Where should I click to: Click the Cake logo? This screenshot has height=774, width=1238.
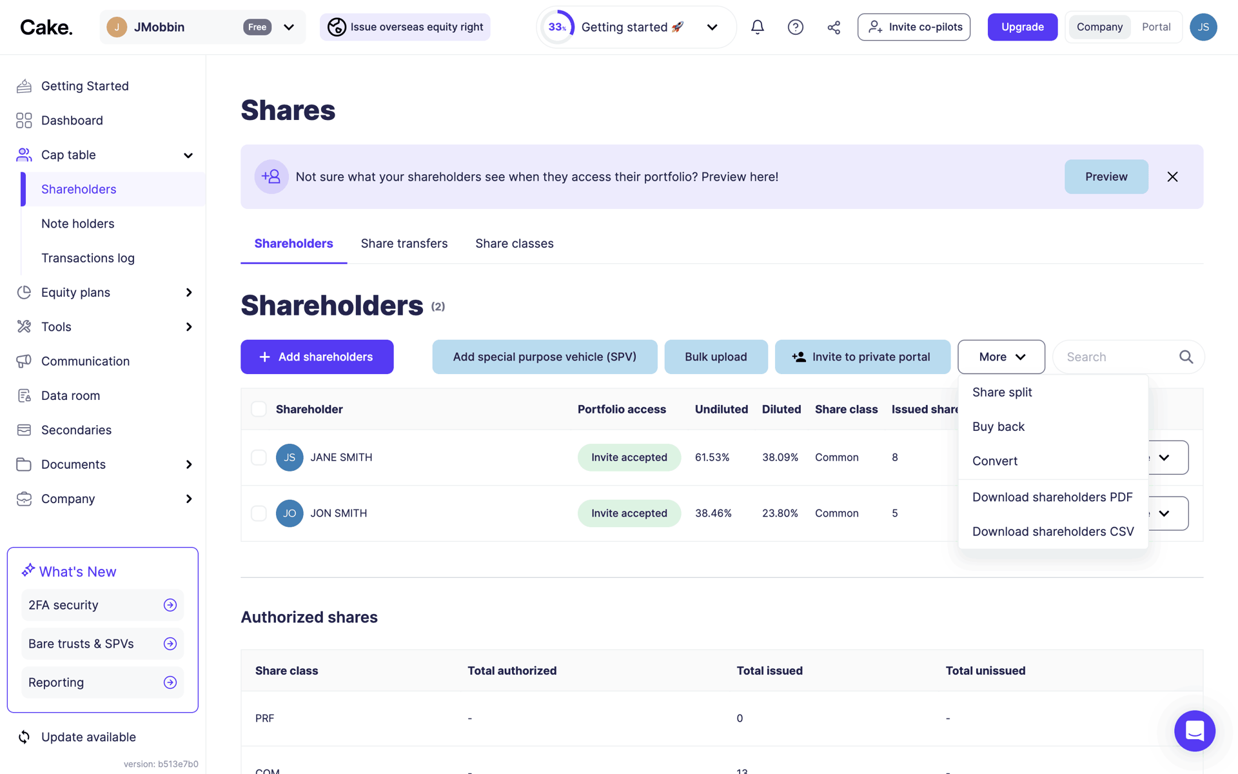pos(46,27)
